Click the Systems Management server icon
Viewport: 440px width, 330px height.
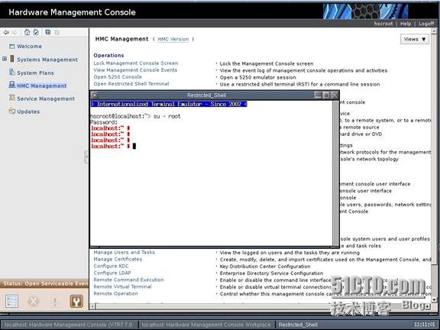pyautogui.click(x=12, y=59)
